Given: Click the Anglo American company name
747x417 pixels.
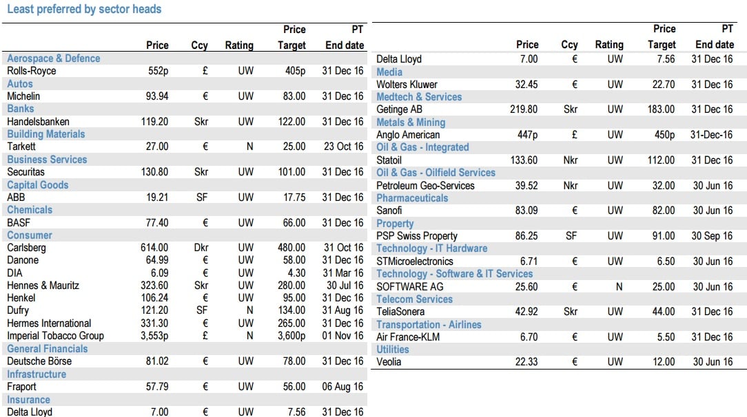Looking at the screenshot, I should [408, 135].
